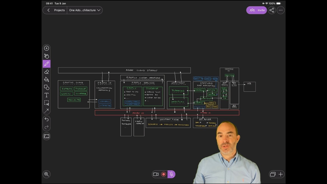The image size is (327, 184).
Task: Tap the green PLANNING box
Action: click(x=178, y=91)
